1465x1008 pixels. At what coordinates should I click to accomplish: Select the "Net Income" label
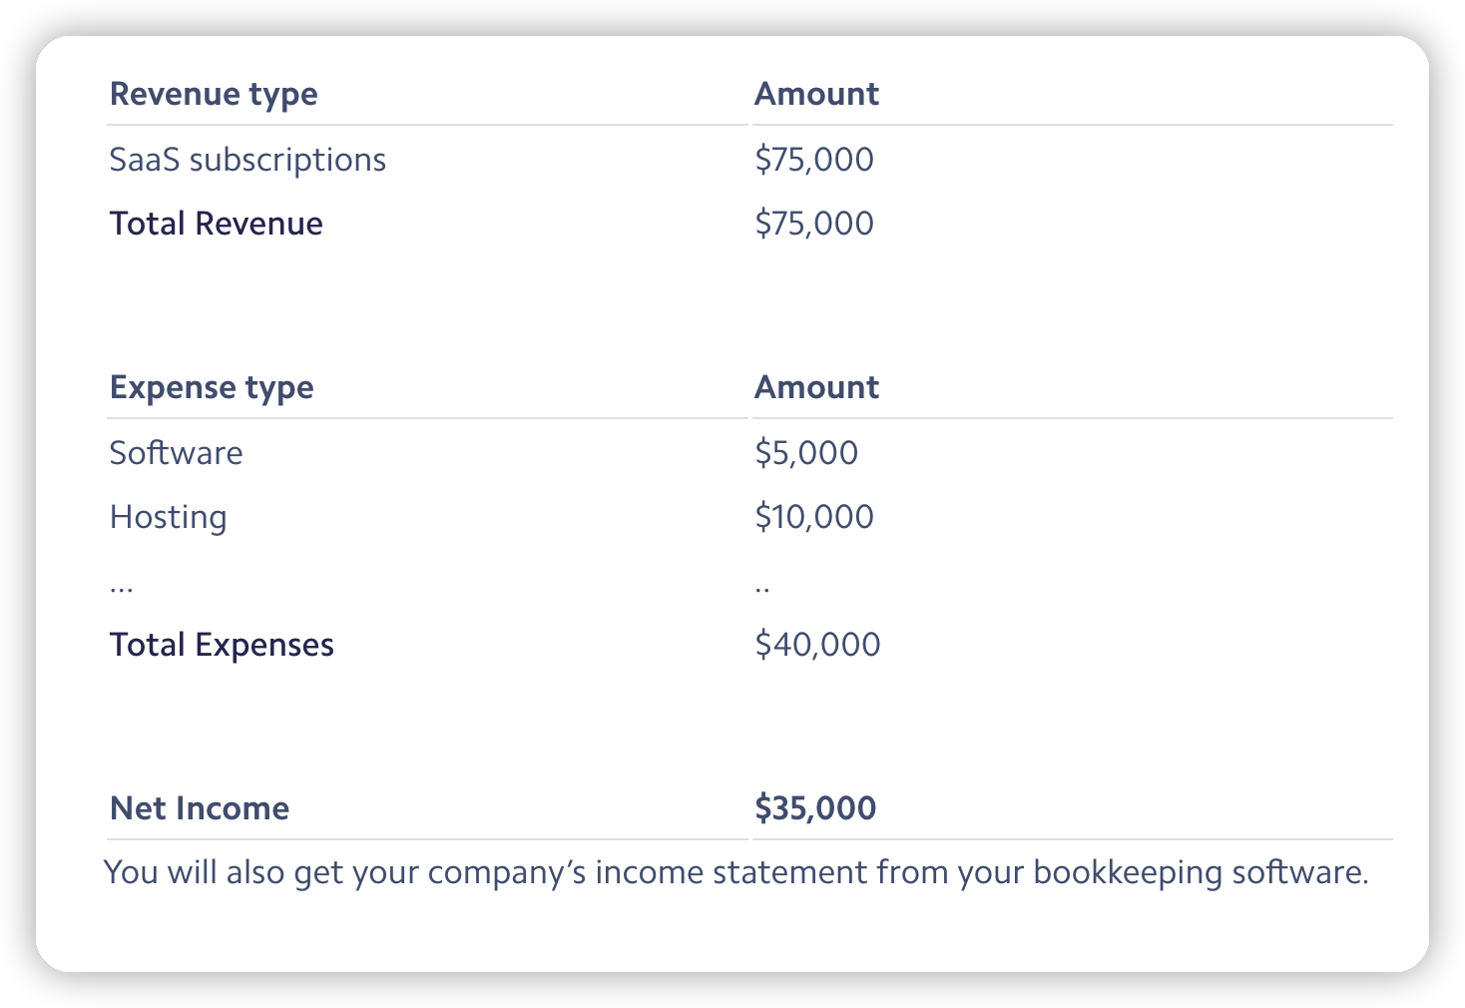click(x=200, y=809)
